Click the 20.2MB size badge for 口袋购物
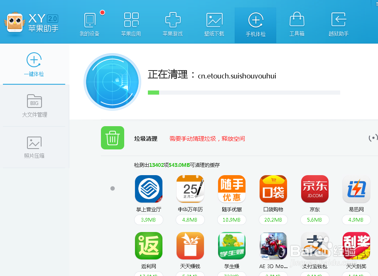This screenshot has height=276, width=378. pos(273,220)
